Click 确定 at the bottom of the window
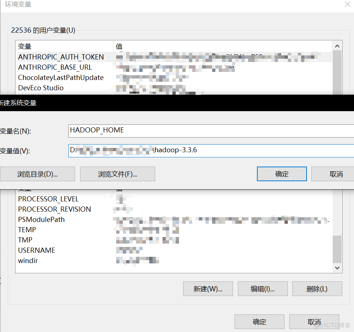 [x=259, y=322]
